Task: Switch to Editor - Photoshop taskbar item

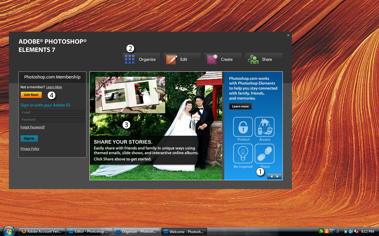Action: [x=89, y=232]
